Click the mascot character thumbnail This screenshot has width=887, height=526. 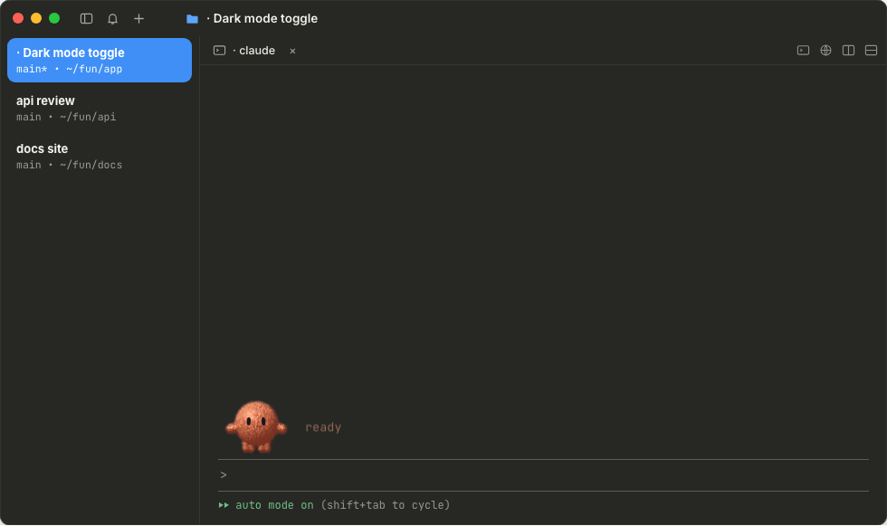[x=256, y=427]
